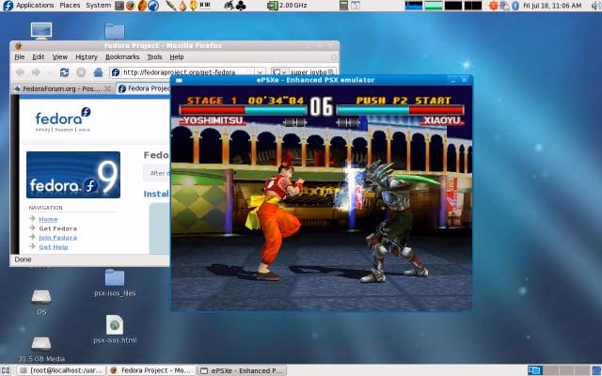602x376 pixels.
Task: Click the Firefox URL address field
Action: (x=182, y=71)
